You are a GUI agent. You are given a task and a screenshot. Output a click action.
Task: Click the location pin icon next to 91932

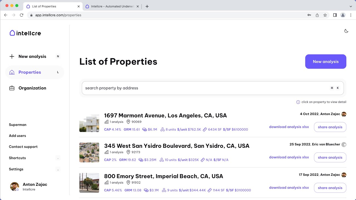pos(128,182)
